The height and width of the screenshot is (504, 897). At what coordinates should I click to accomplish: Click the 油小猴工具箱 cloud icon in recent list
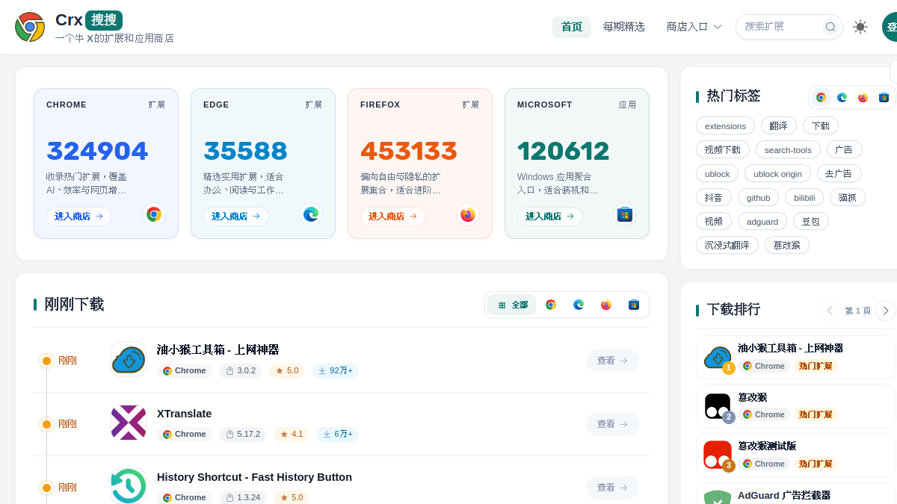[129, 360]
